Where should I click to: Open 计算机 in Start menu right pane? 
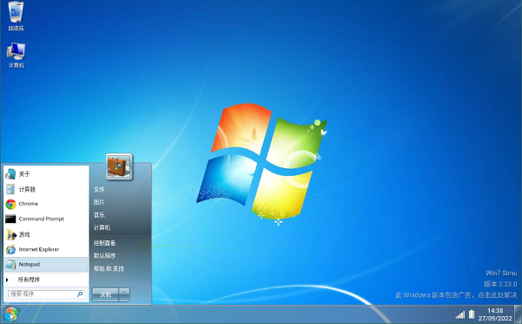(x=102, y=227)
